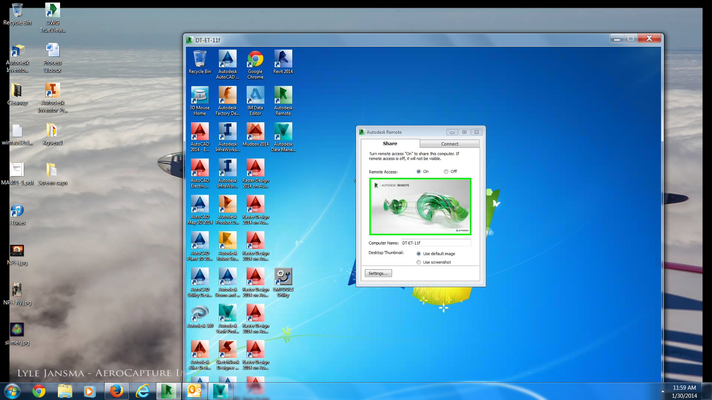Switch to the Connect tab
The width and height of the screenshot is (712, 400).
point(449,144)
